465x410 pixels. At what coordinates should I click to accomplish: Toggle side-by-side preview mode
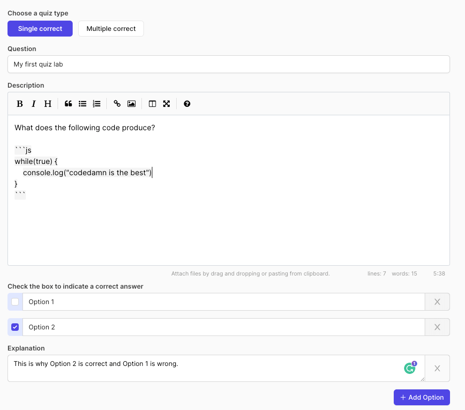tap(152, 104)
